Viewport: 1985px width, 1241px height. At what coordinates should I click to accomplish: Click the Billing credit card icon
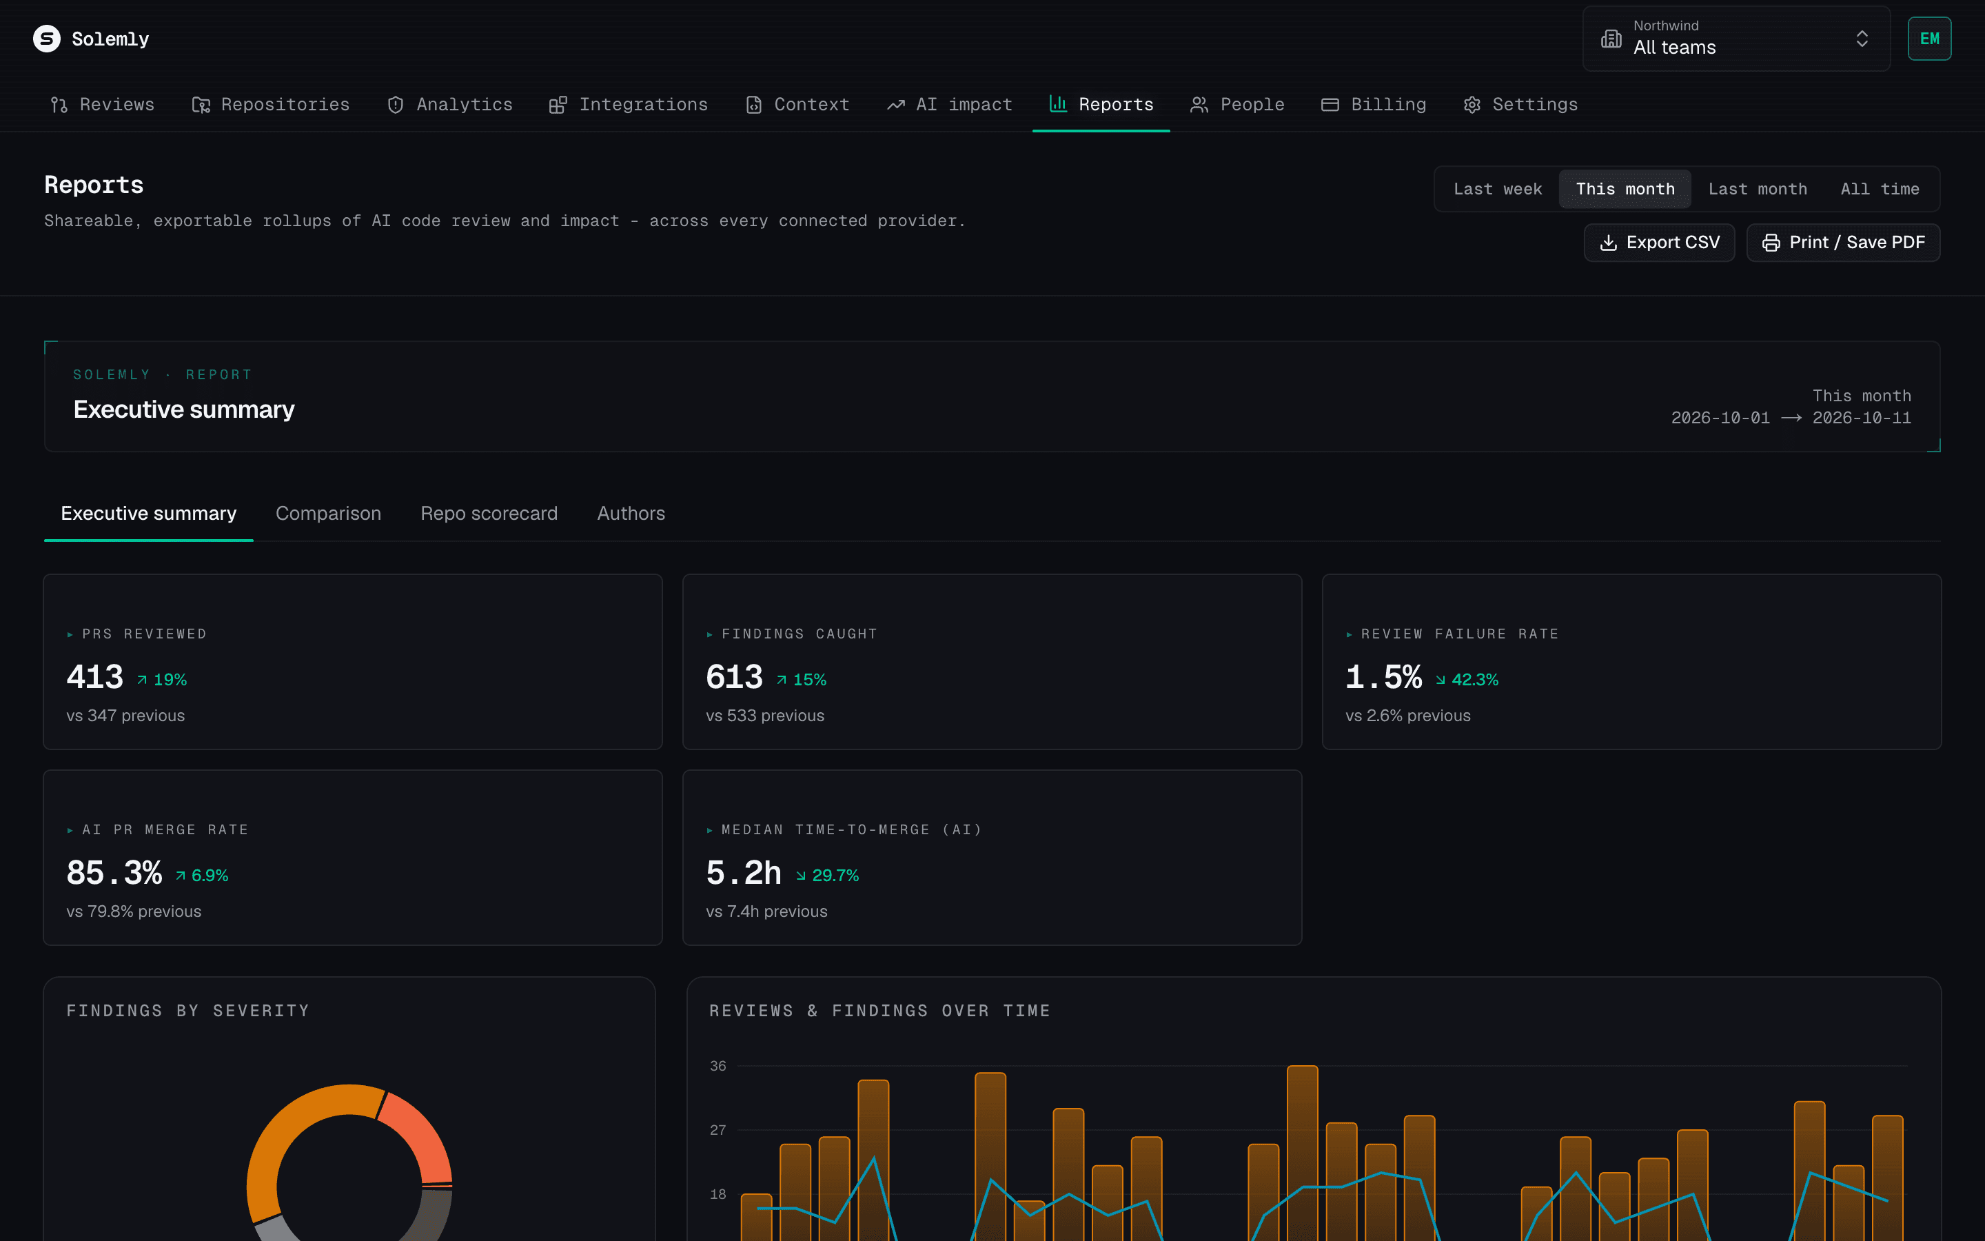(x=1330, y=105)
